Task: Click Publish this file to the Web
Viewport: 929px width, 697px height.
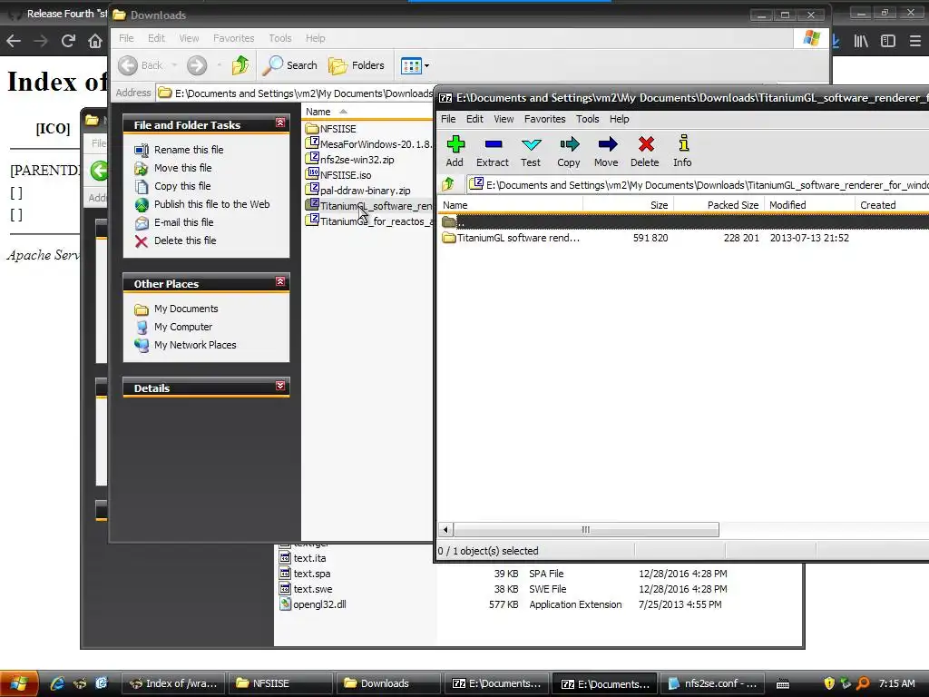Action: pyautogui.click(x=211, y=204)
